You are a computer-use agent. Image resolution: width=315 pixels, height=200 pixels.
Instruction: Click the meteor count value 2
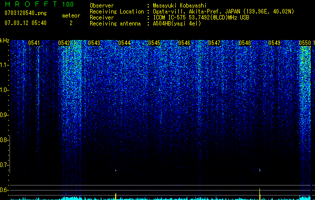[x=71, y=23]
